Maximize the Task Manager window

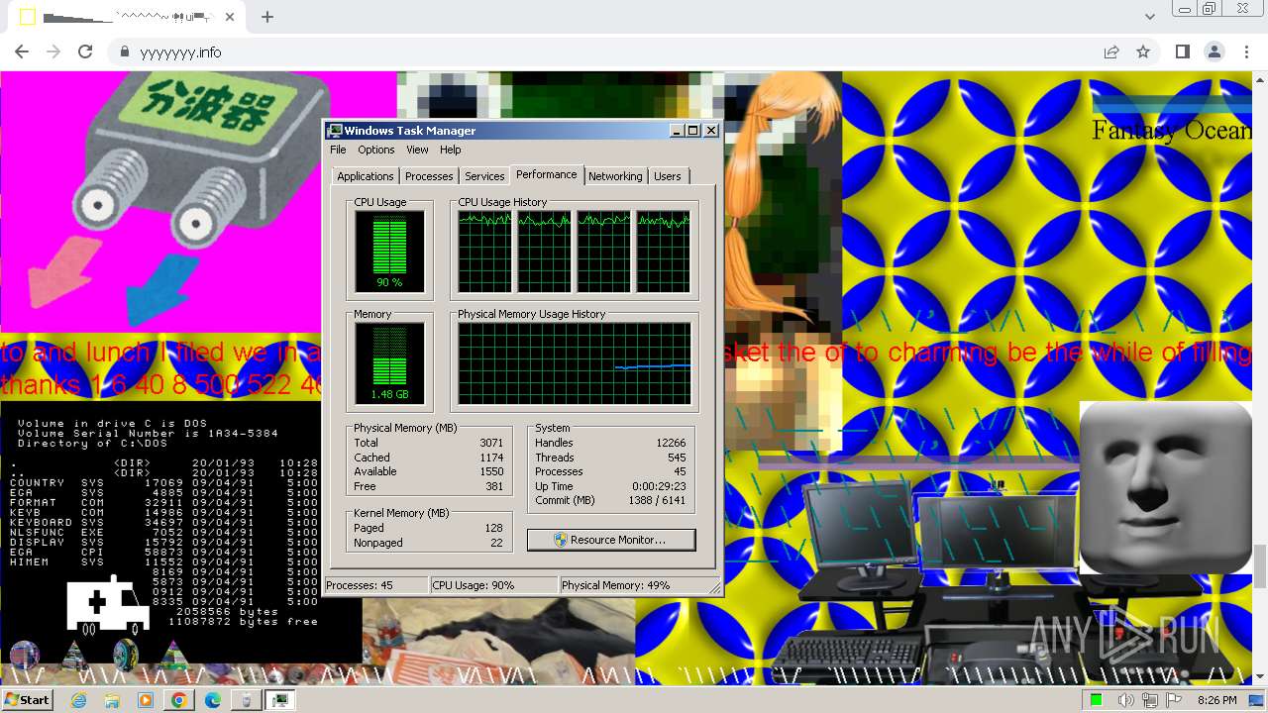tap(693, 131)
